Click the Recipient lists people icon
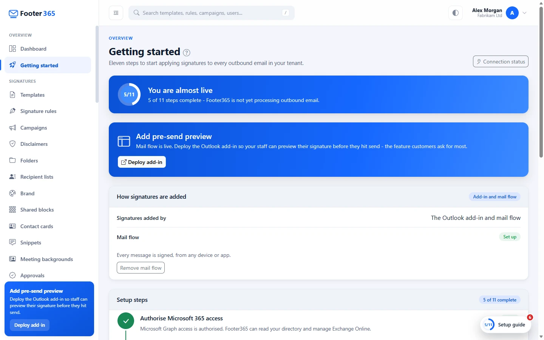544x340 pixels. 12,177
